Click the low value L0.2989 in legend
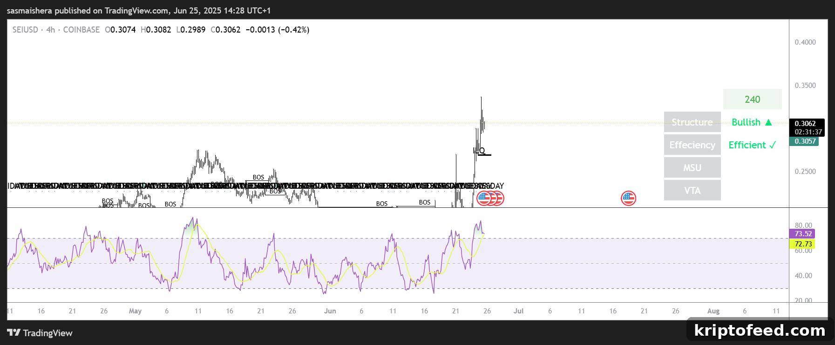This screenshot has height=345, width=835. 191,30
